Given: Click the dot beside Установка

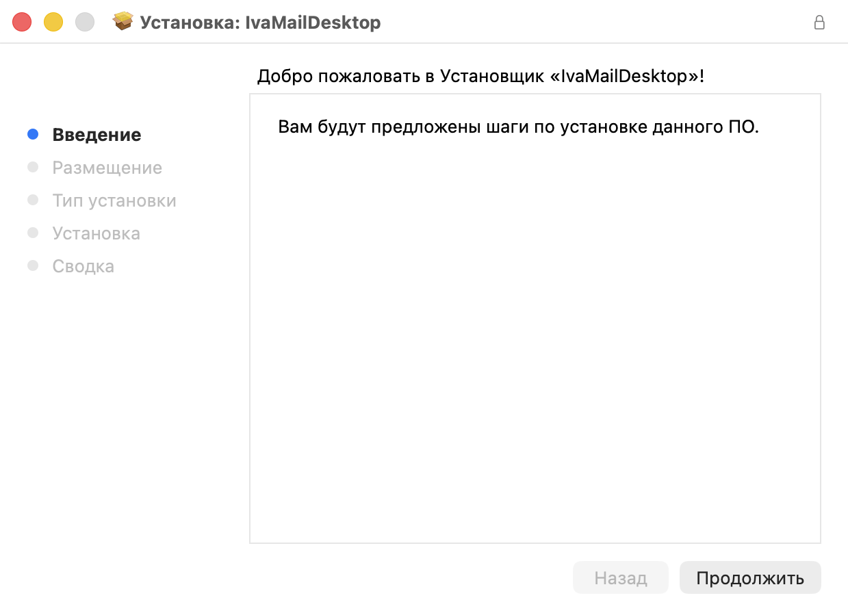Looking at the screenshot, I should click(x=32, y=233).
